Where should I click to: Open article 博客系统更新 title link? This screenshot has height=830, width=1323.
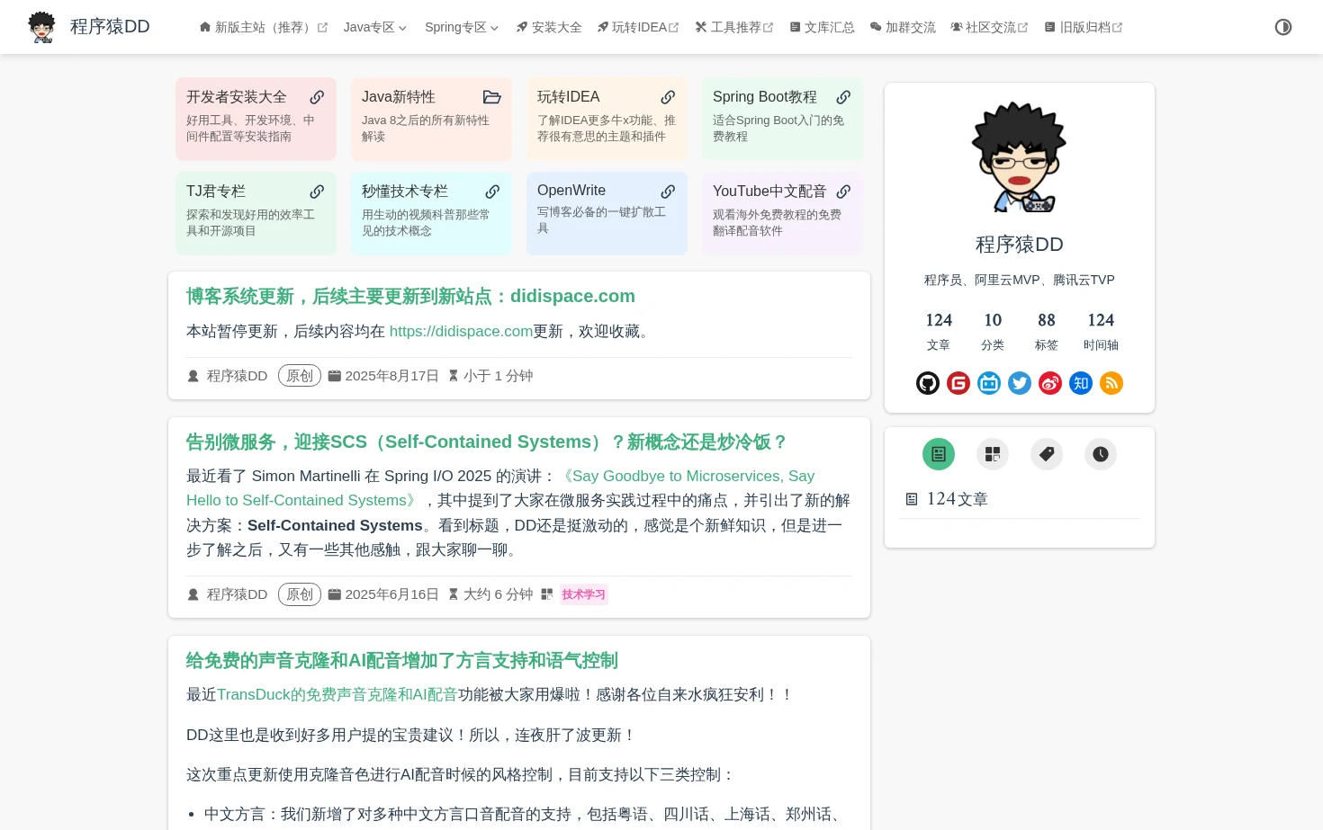click(x=410, y=296)
